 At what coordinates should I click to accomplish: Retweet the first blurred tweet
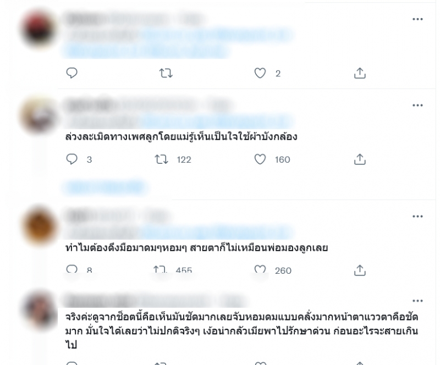tap(166, 73)
